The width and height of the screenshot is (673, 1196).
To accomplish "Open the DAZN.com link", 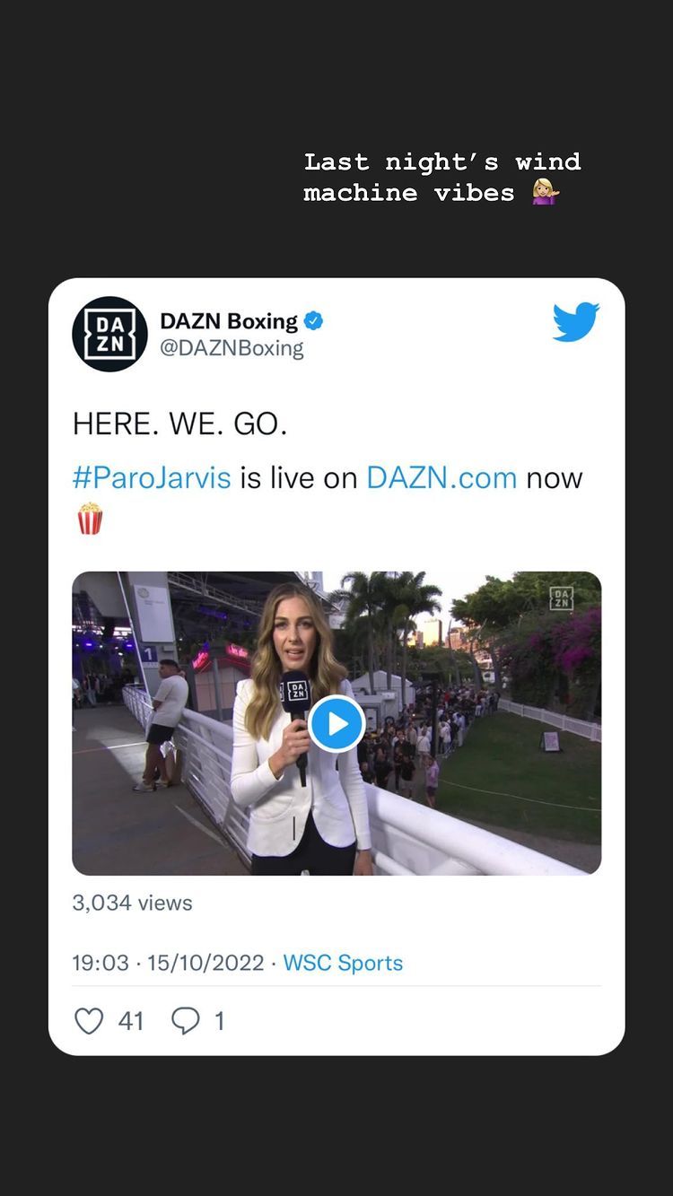I will tap(441, 477).
